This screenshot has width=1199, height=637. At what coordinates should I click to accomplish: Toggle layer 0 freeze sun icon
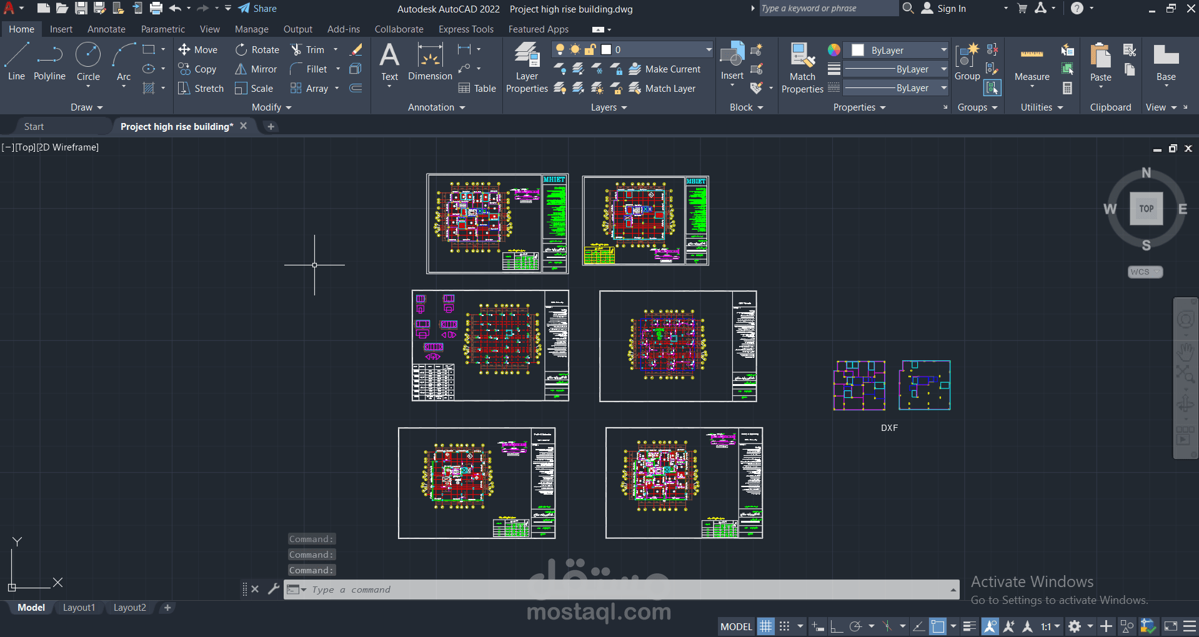tap(575, 49)
